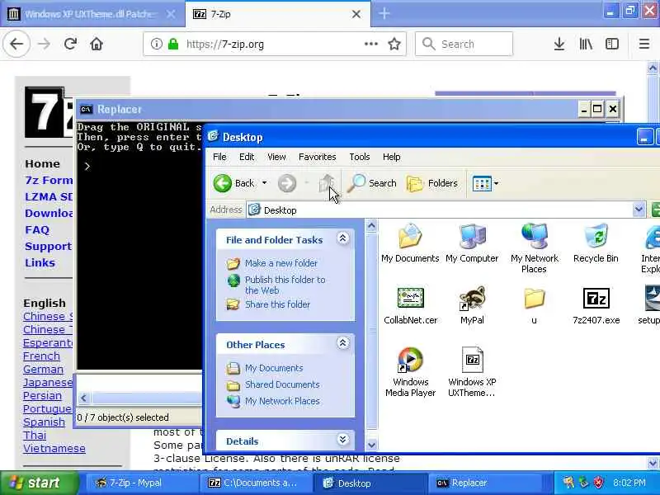Viewport: 660px width, 495px height.
Task: Open the View menu in Desktop window
Action: point(276,157)
